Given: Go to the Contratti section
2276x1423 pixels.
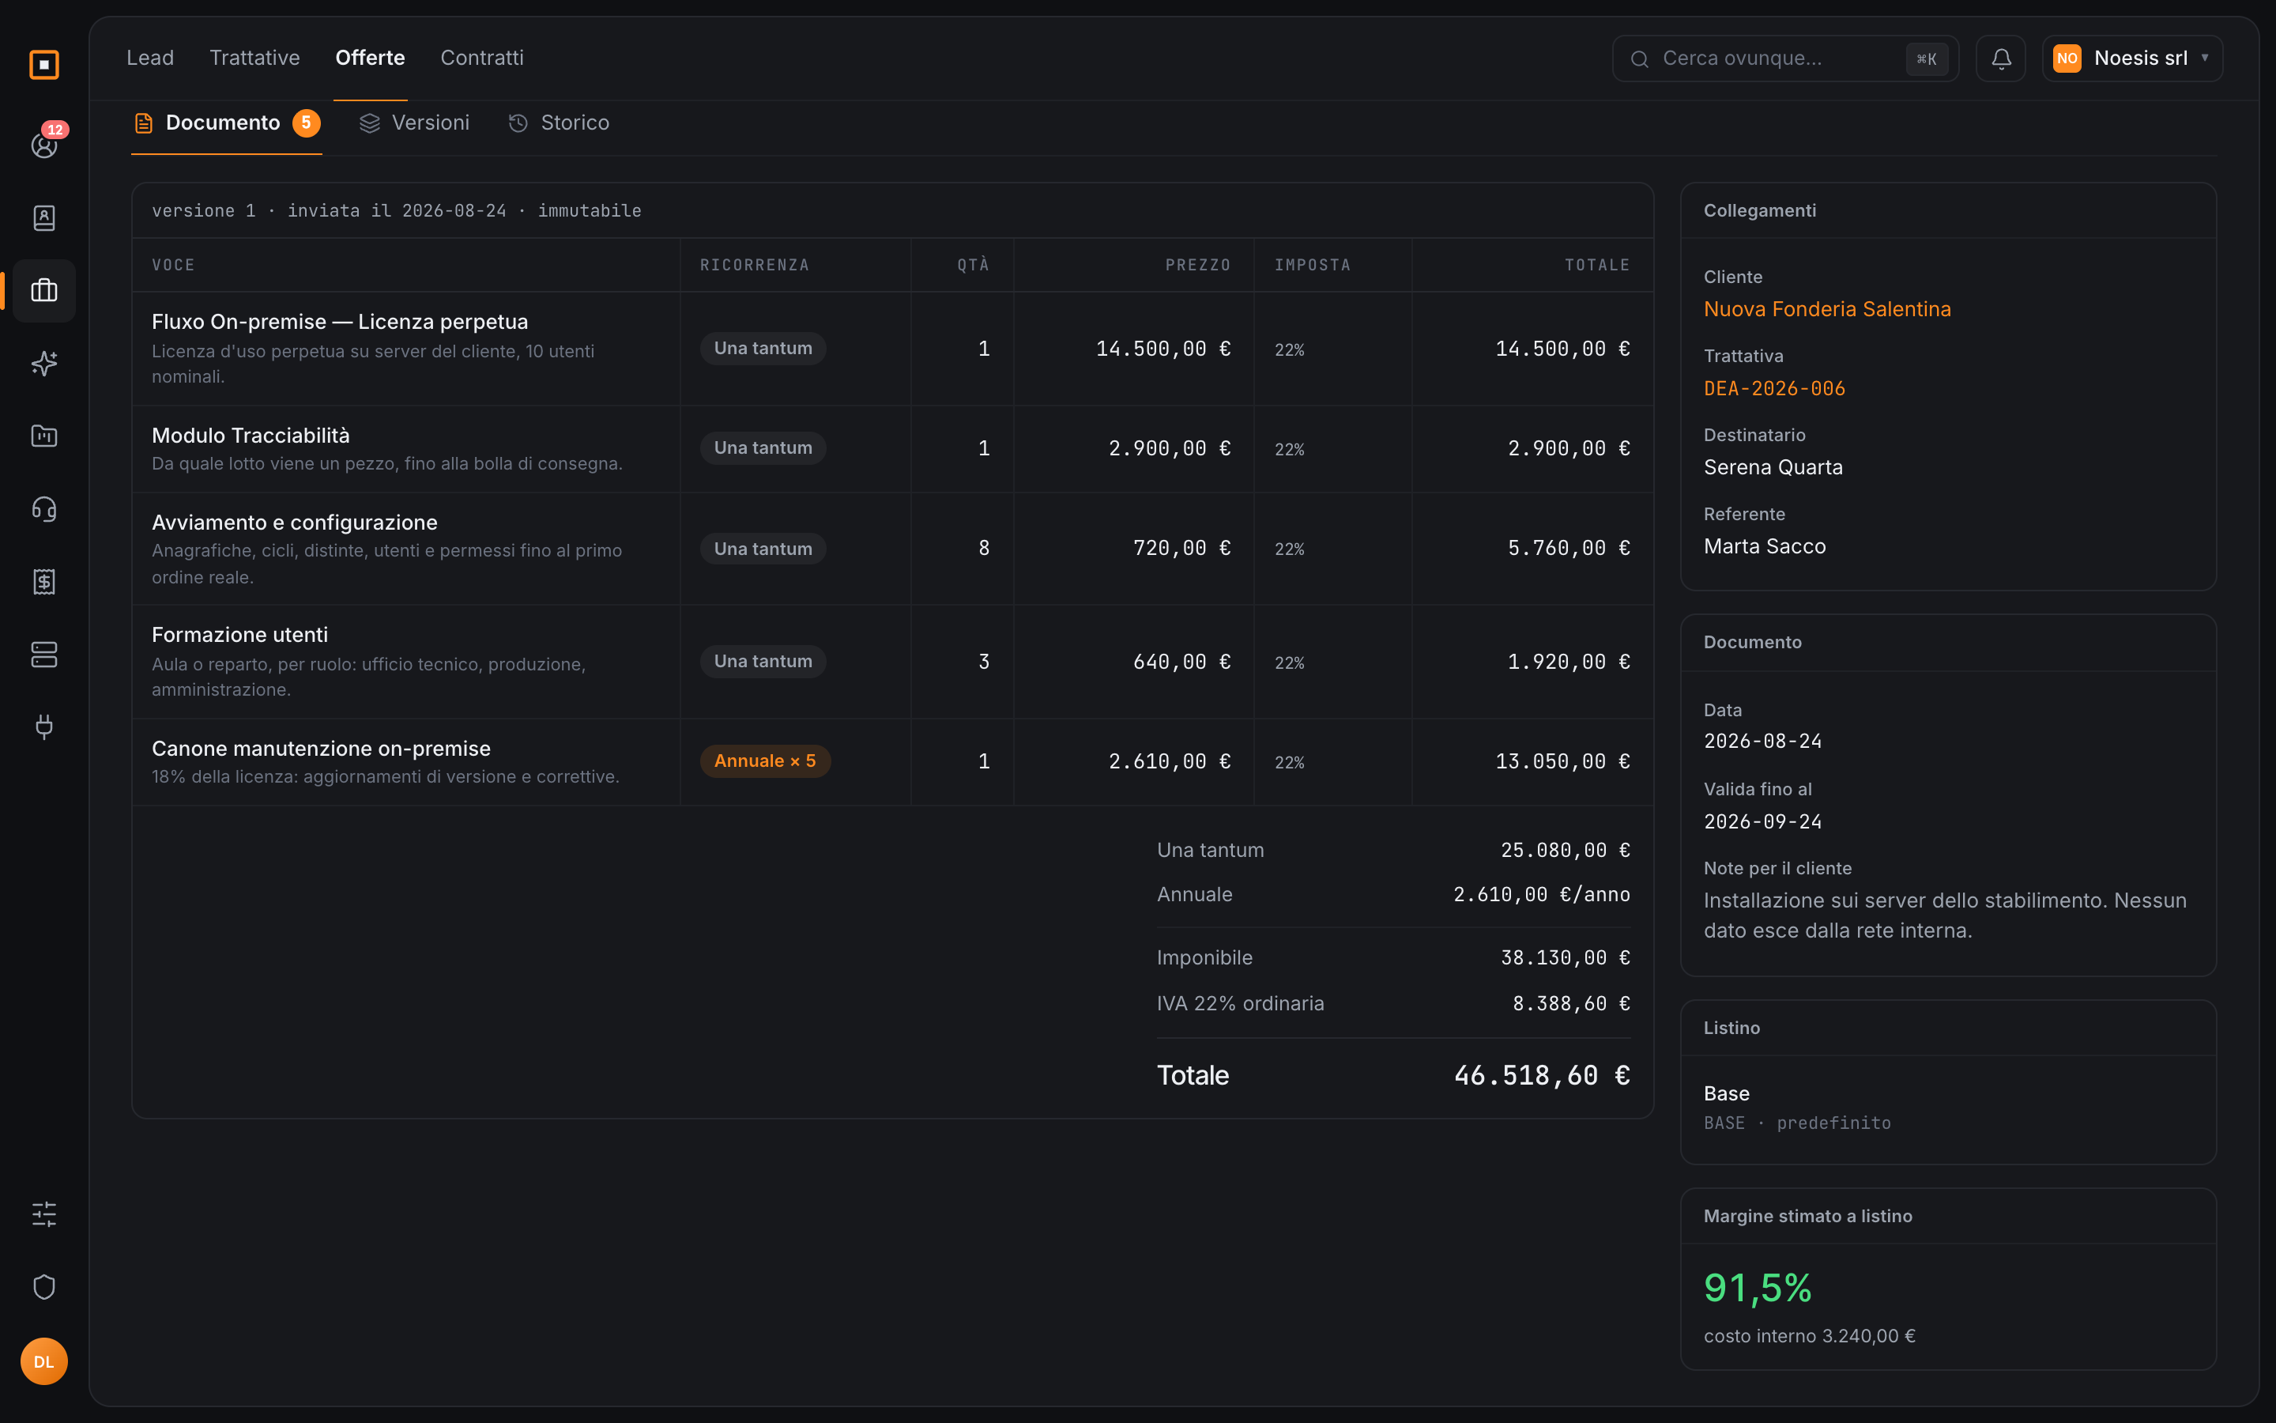Looking at the screenshot, I should [x=481, y=58].
